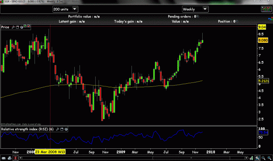Click the printer icon
The image size is (273, 161).
pyautogui.click(x=10, y=158)
